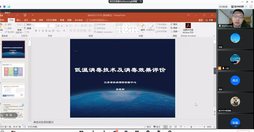Screen dimensions: 254x132
Task: Click the Share (共享) button
Action: click(209, 20)
